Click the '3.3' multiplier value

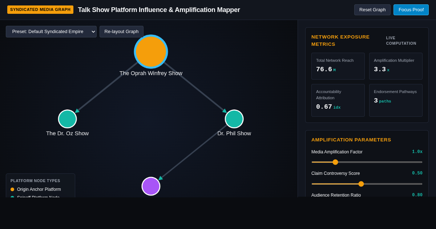coord(380,69)
